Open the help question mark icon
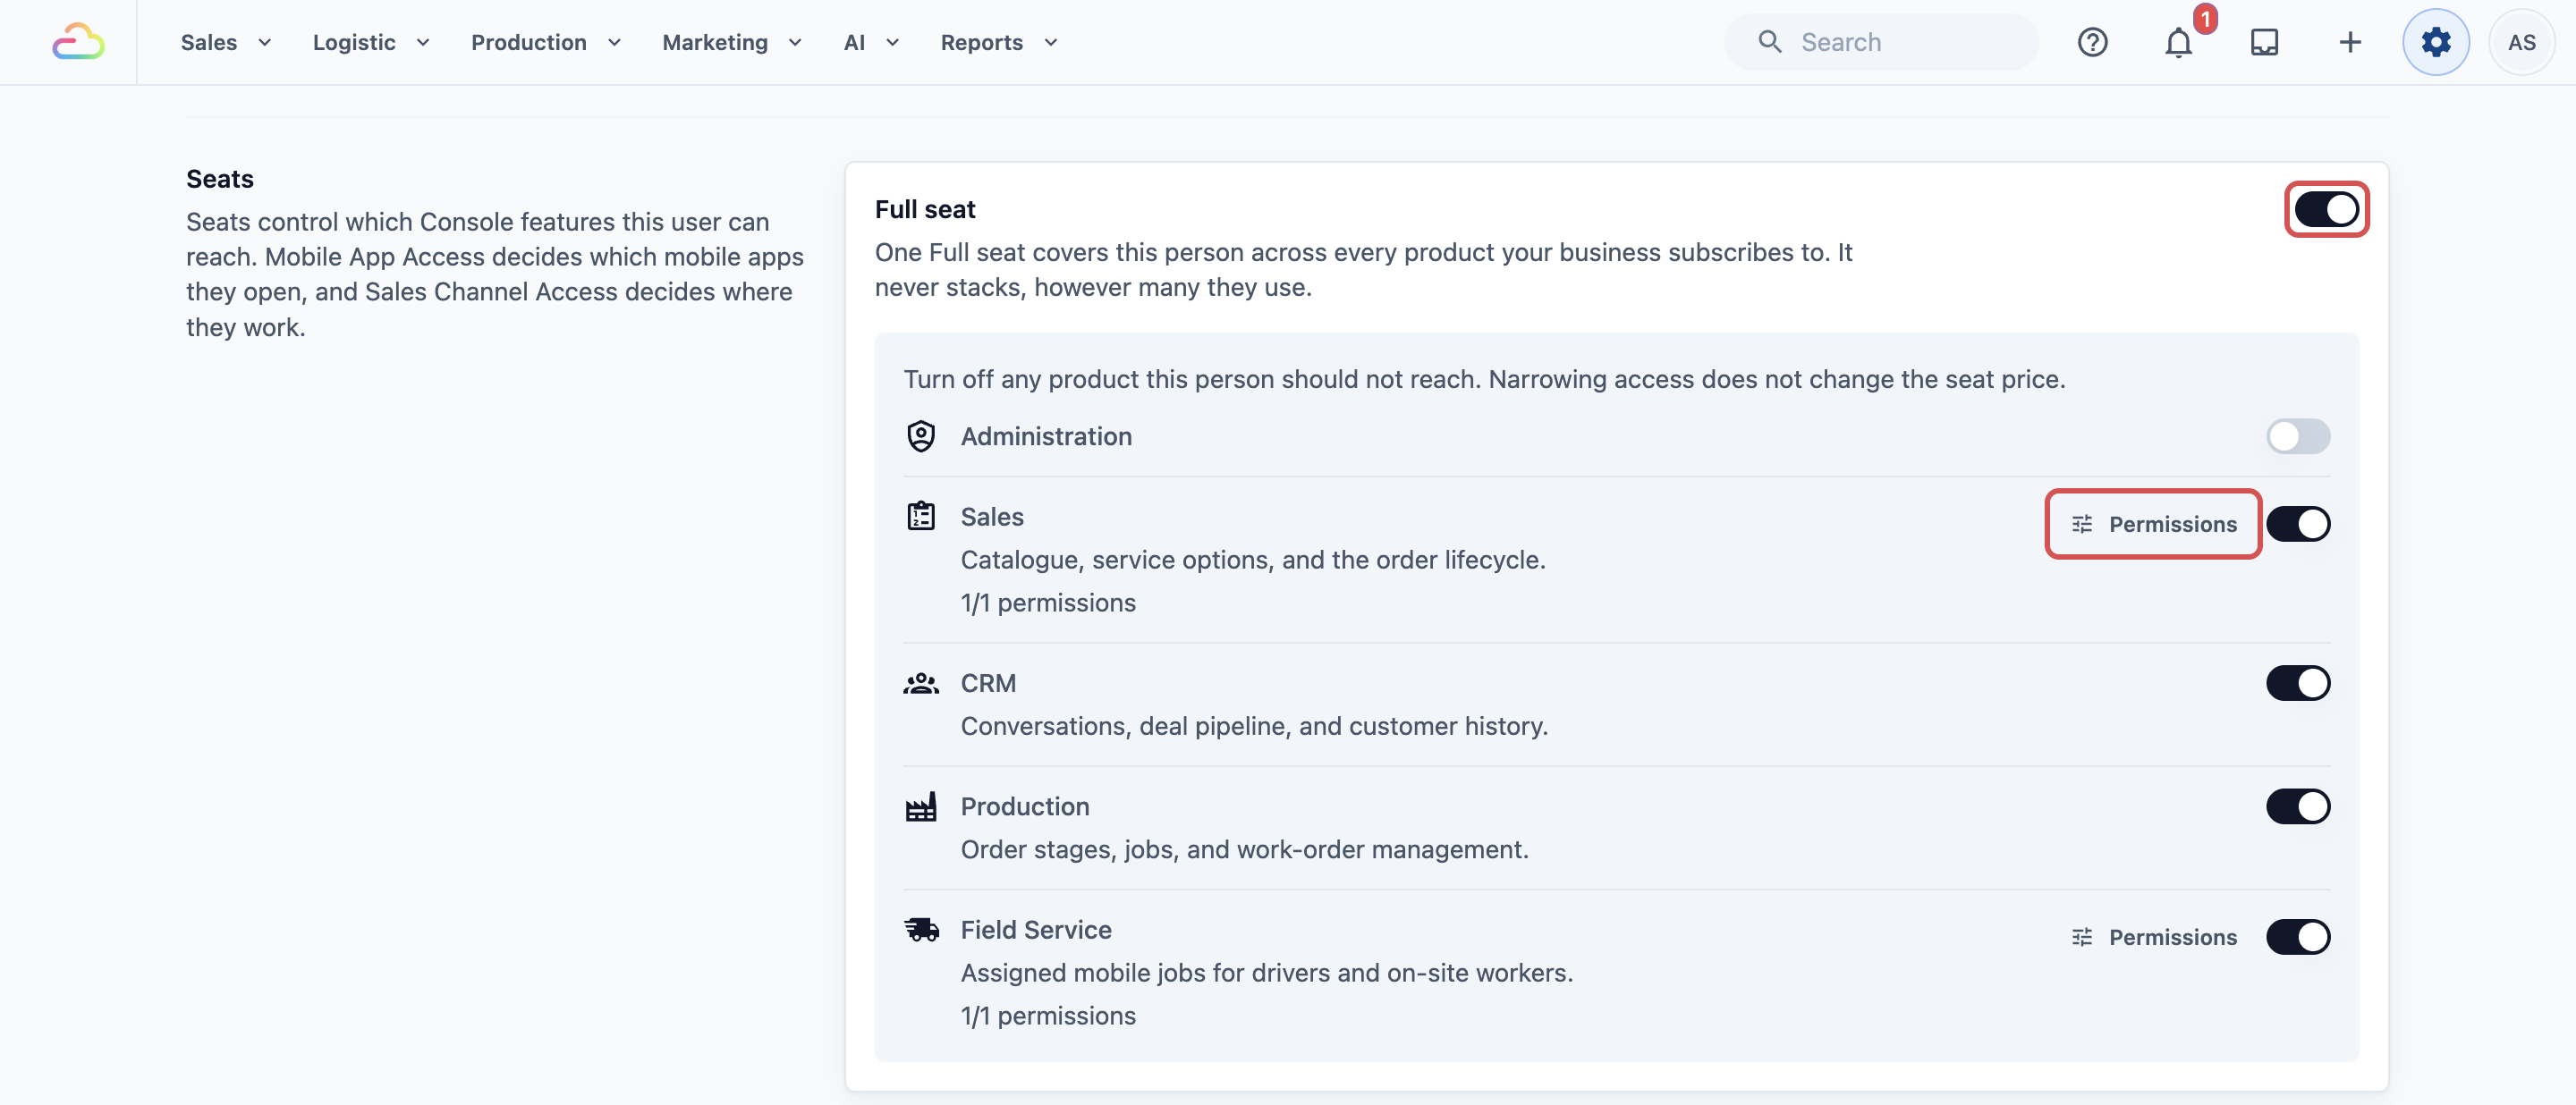2576x1105 pixels. [2092, 42]
